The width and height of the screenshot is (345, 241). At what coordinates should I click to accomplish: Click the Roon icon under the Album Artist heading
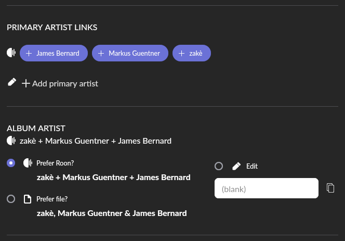[11, 141]
